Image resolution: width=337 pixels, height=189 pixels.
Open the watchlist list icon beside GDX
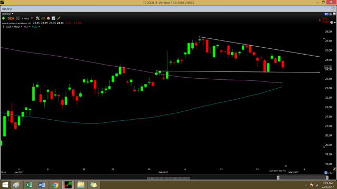[x=18, y=18]
